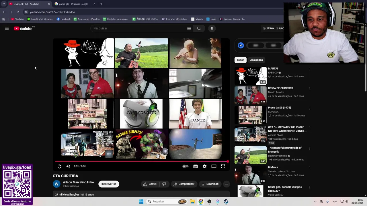Open options menu for GTA 5 Mediatek video
Viewport: 367px width, 206px height.
pos(310,128)
